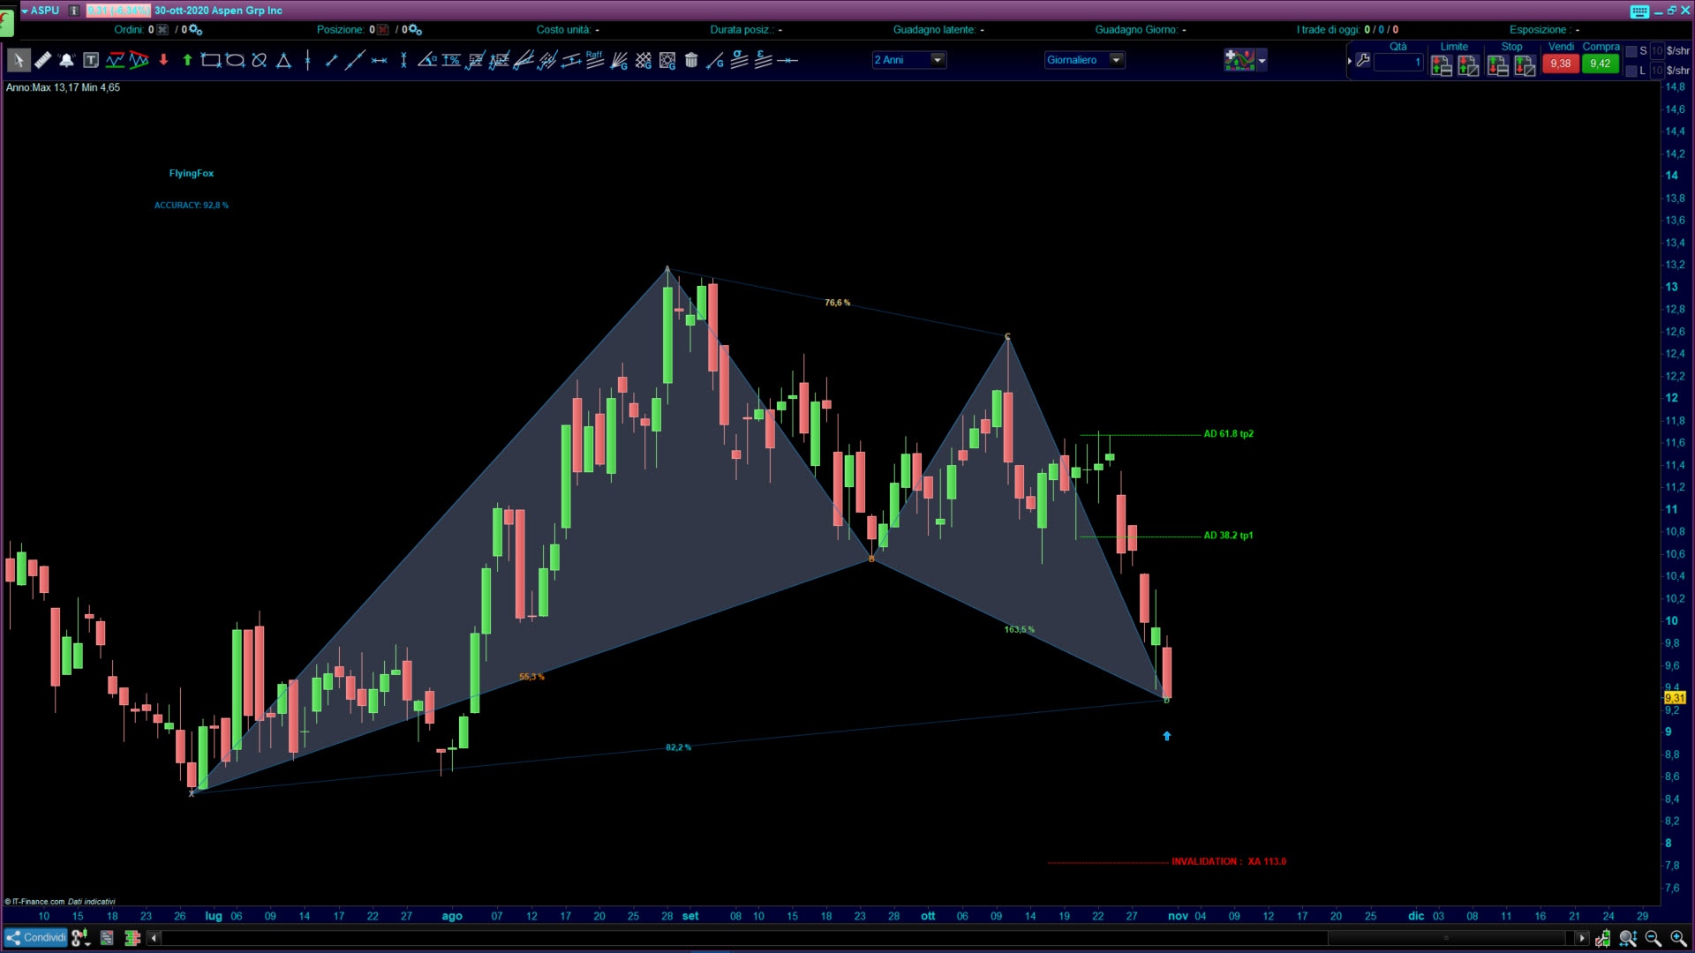Select the Raff regression channel tool
The height and width of the screenshot is (953, 1695).
pos(594,60)
